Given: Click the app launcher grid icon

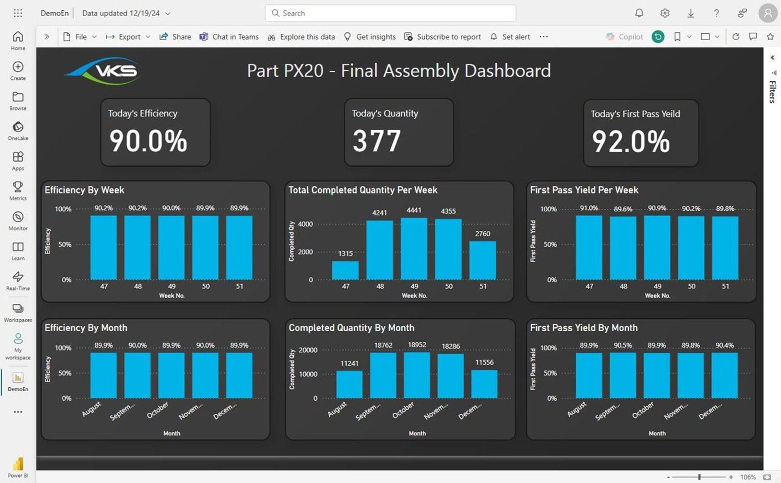Looking at the screenshot, I should click(x=18, y=13).
